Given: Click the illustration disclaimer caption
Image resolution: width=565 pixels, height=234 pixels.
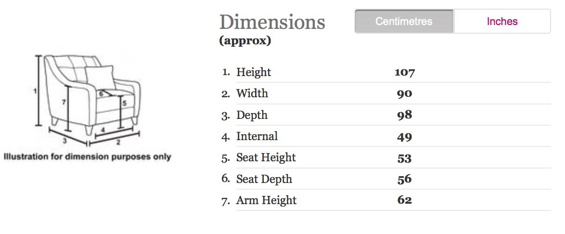Looking at the screenshot, I should pyautogui.click(x=87, y=157).
